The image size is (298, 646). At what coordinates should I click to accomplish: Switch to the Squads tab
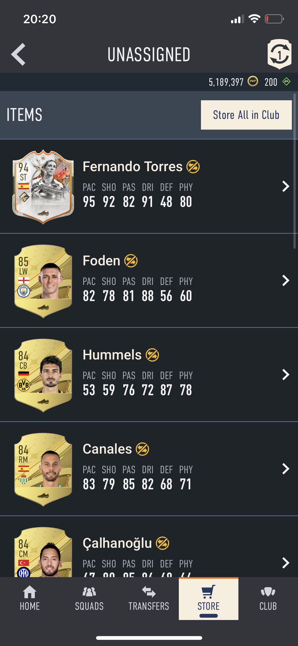click(x=89, y=598)
